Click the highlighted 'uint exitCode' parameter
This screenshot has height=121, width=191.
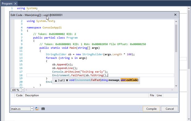[x=129, y=80]
